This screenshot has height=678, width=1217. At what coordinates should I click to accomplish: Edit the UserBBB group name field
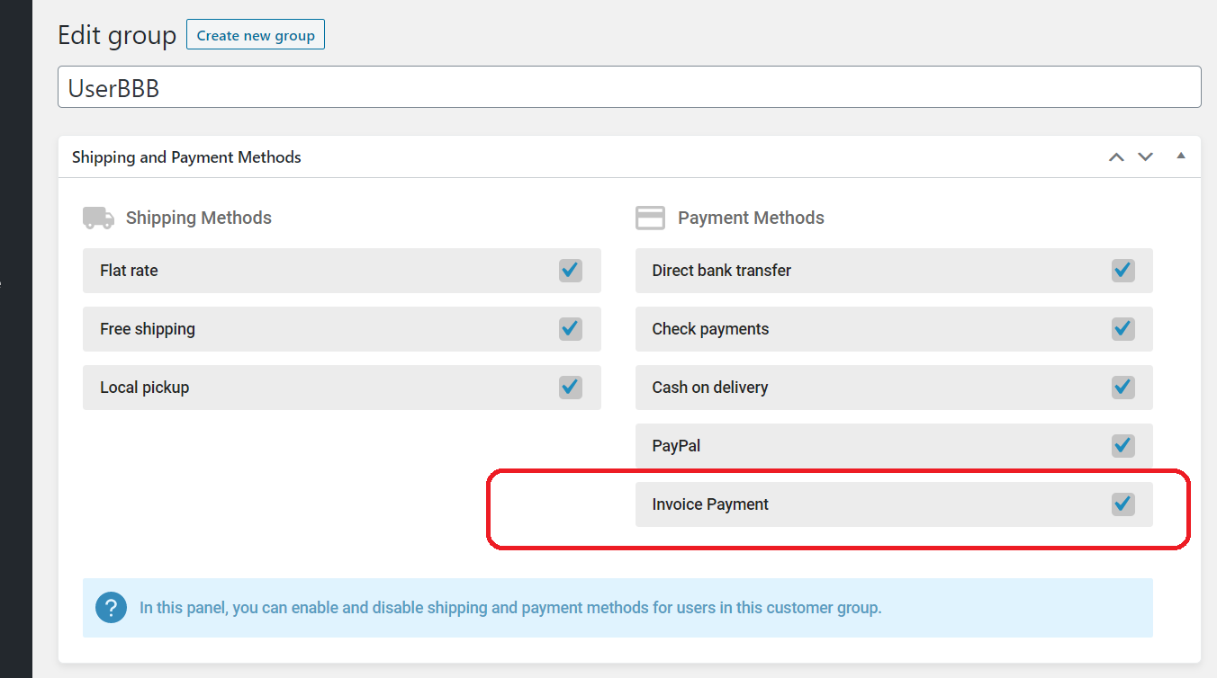(x=629, y=87)
